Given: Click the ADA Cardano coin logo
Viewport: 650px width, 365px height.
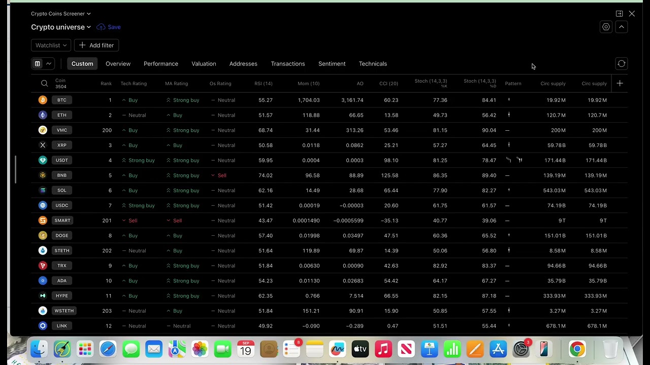Looking at the screenshot, I should (43, 280).
